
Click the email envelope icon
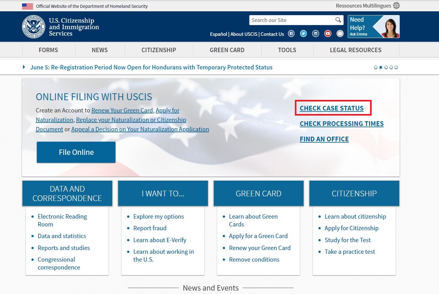[x=340, y=34]
